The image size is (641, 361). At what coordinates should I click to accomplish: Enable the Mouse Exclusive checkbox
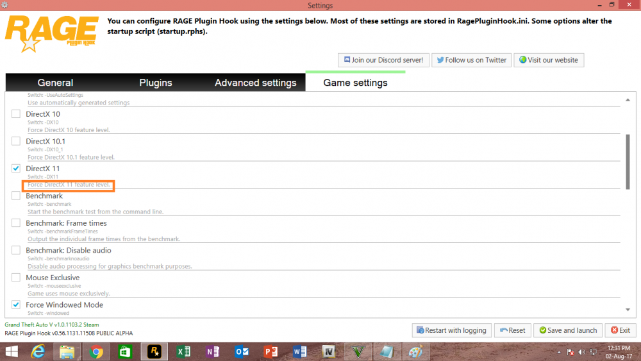pyautogui.click(x=16, y=277)
